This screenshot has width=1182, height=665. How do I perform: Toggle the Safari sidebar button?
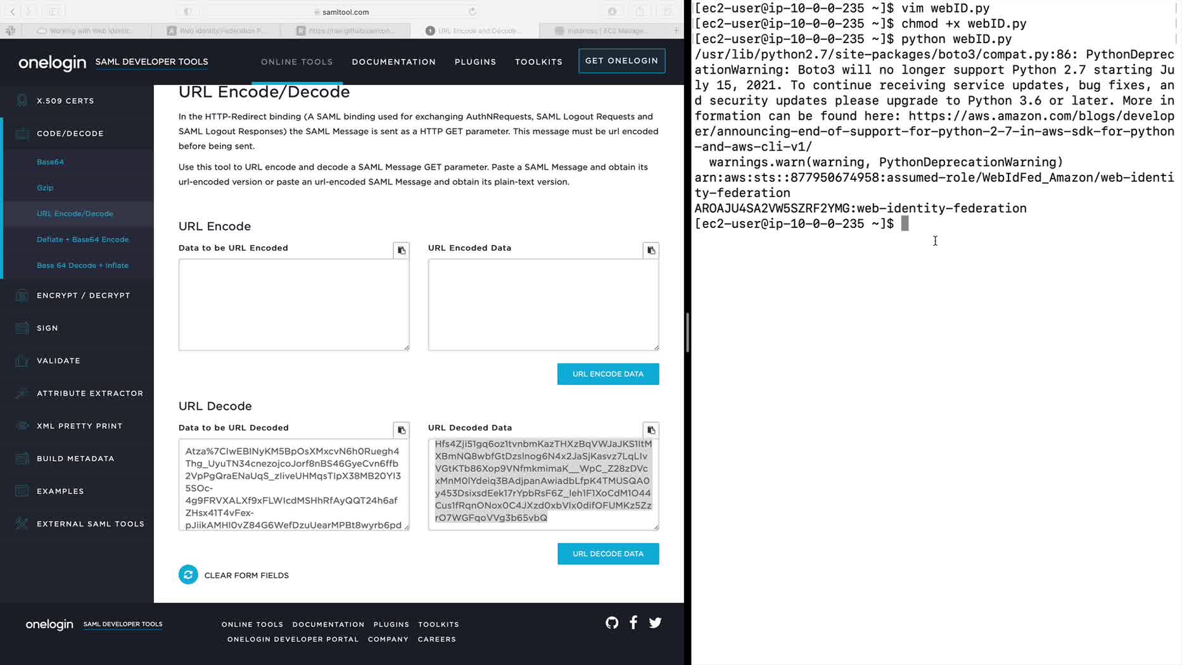[x=54, y=11]
